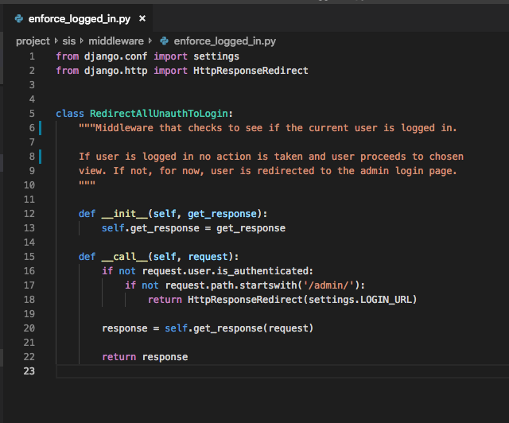Click the modified-line marker beside line 8
509x423 pixels.
[x=41, y=157]
